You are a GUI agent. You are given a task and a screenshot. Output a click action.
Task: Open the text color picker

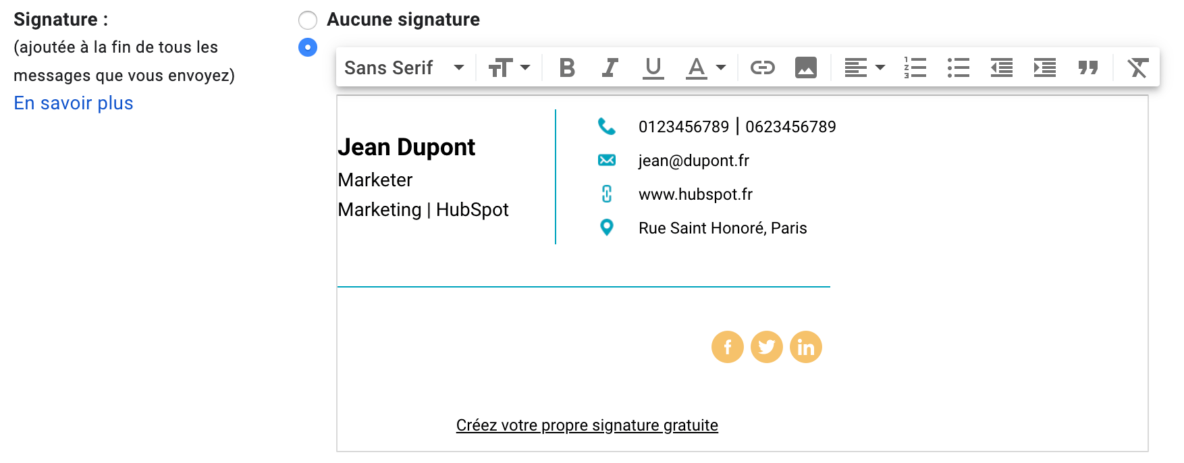[x=705, y=67]
